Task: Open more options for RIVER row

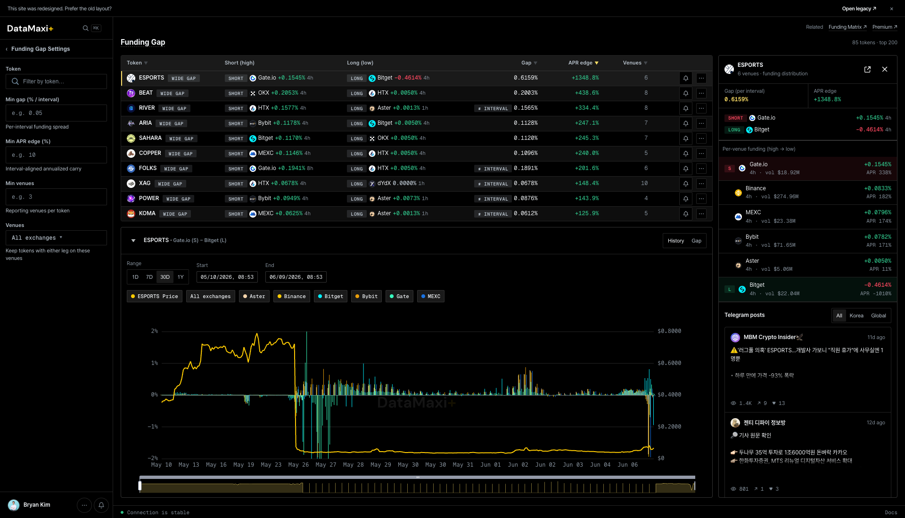Action: tap(701, 108)
